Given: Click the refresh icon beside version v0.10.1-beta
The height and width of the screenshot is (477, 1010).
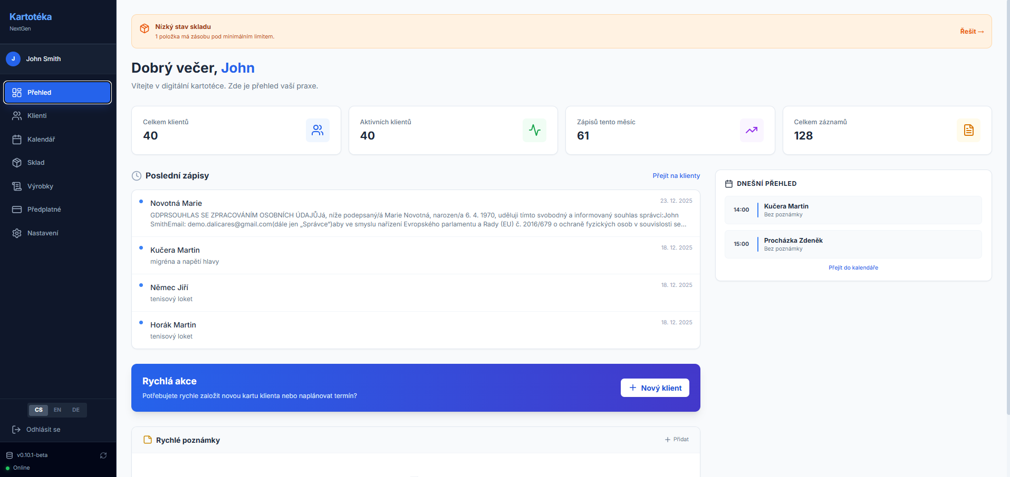Looking at the screenshot, I should [103, 455].
